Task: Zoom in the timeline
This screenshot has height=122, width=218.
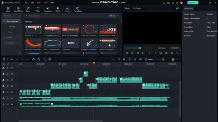Action: [x=163, y=60]
